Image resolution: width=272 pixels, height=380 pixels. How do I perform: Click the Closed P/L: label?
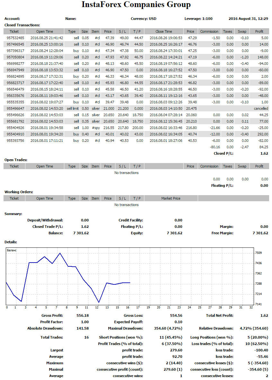[x=223, y=153]
